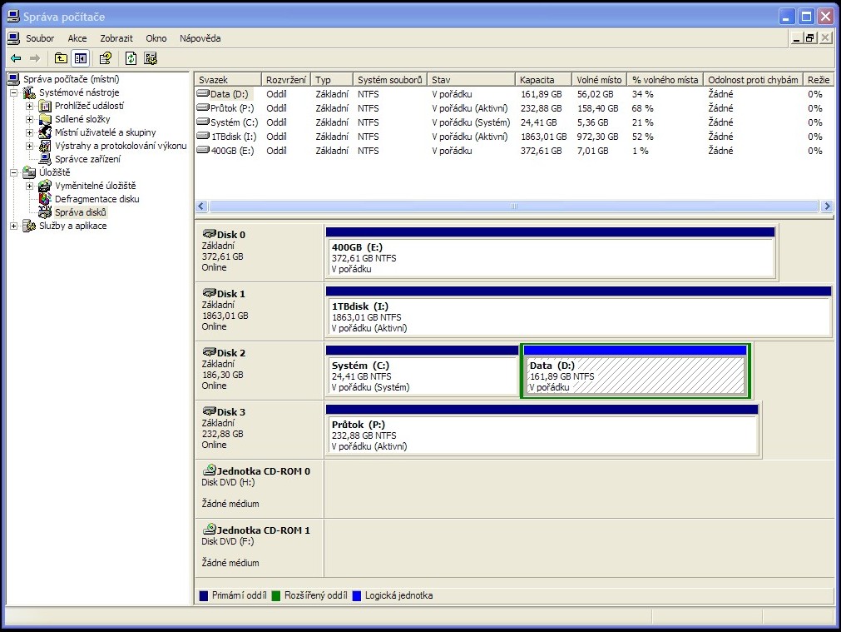Open the Akce menu
The height and width of the screenshot is (632, 841).
(77, 38)
